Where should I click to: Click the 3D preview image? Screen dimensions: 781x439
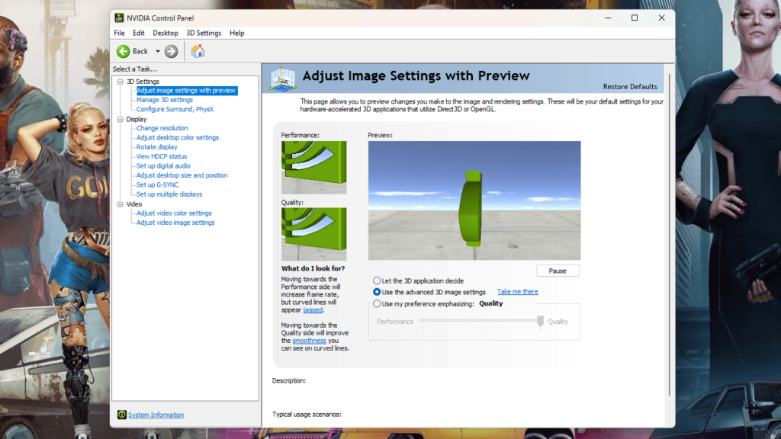474,200
